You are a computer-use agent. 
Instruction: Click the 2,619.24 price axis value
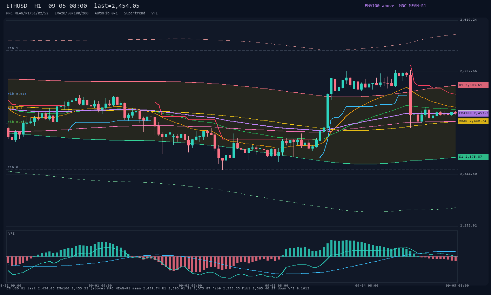[469, 20]
